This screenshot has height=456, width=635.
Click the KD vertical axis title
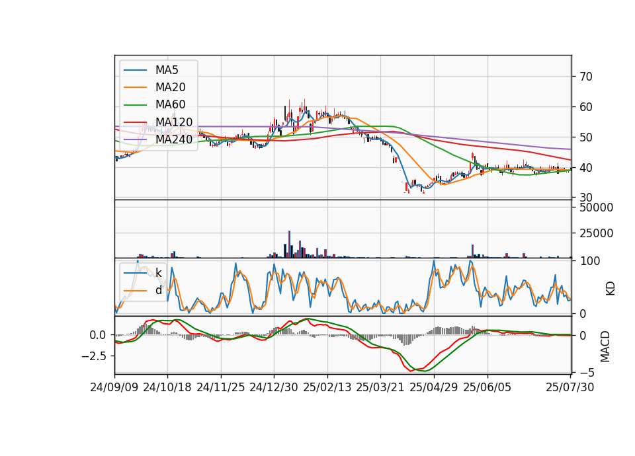[x=610, y=288]
